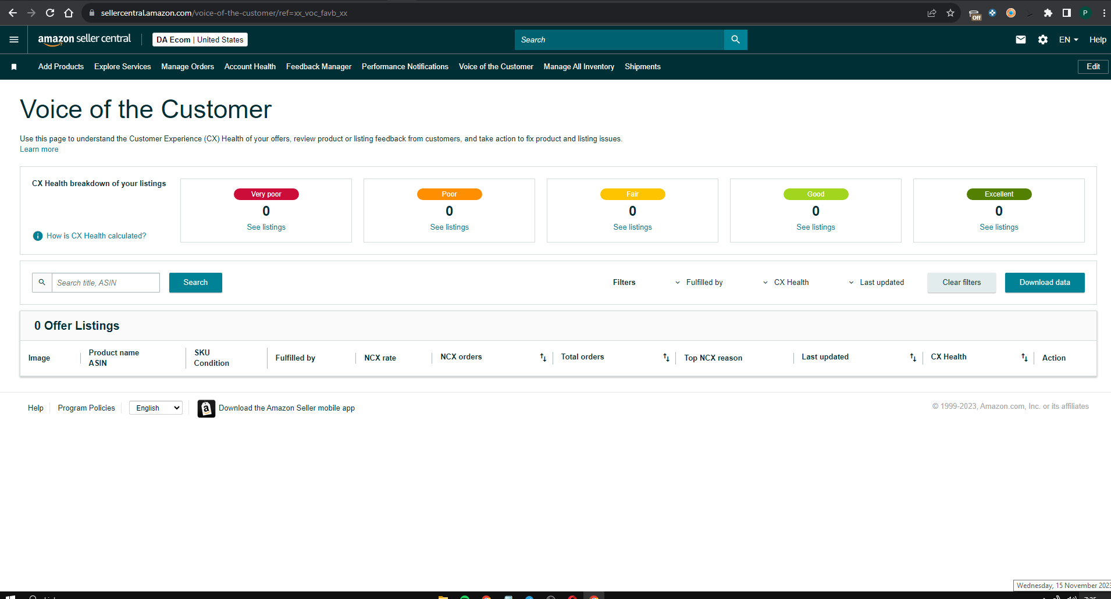Click the Amazon Seller Central logo
Screen dimensions: 1111x599
pyautogui.click(x=84, y=39)
